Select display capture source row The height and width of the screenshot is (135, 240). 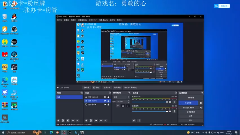click(97, 104)
